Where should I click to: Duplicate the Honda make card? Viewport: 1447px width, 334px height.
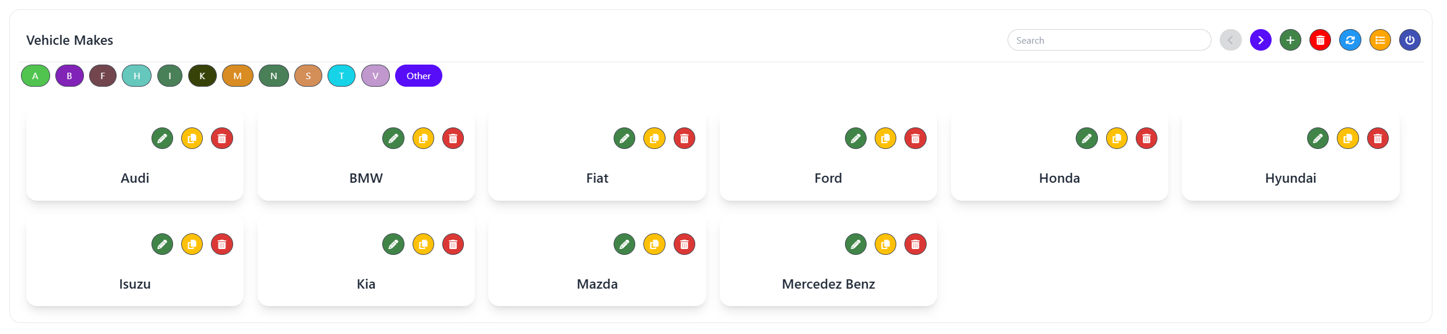pos(1117,138)
